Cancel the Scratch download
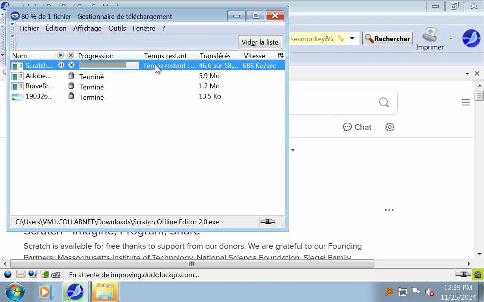484x302 pixels. coord(71,65)
